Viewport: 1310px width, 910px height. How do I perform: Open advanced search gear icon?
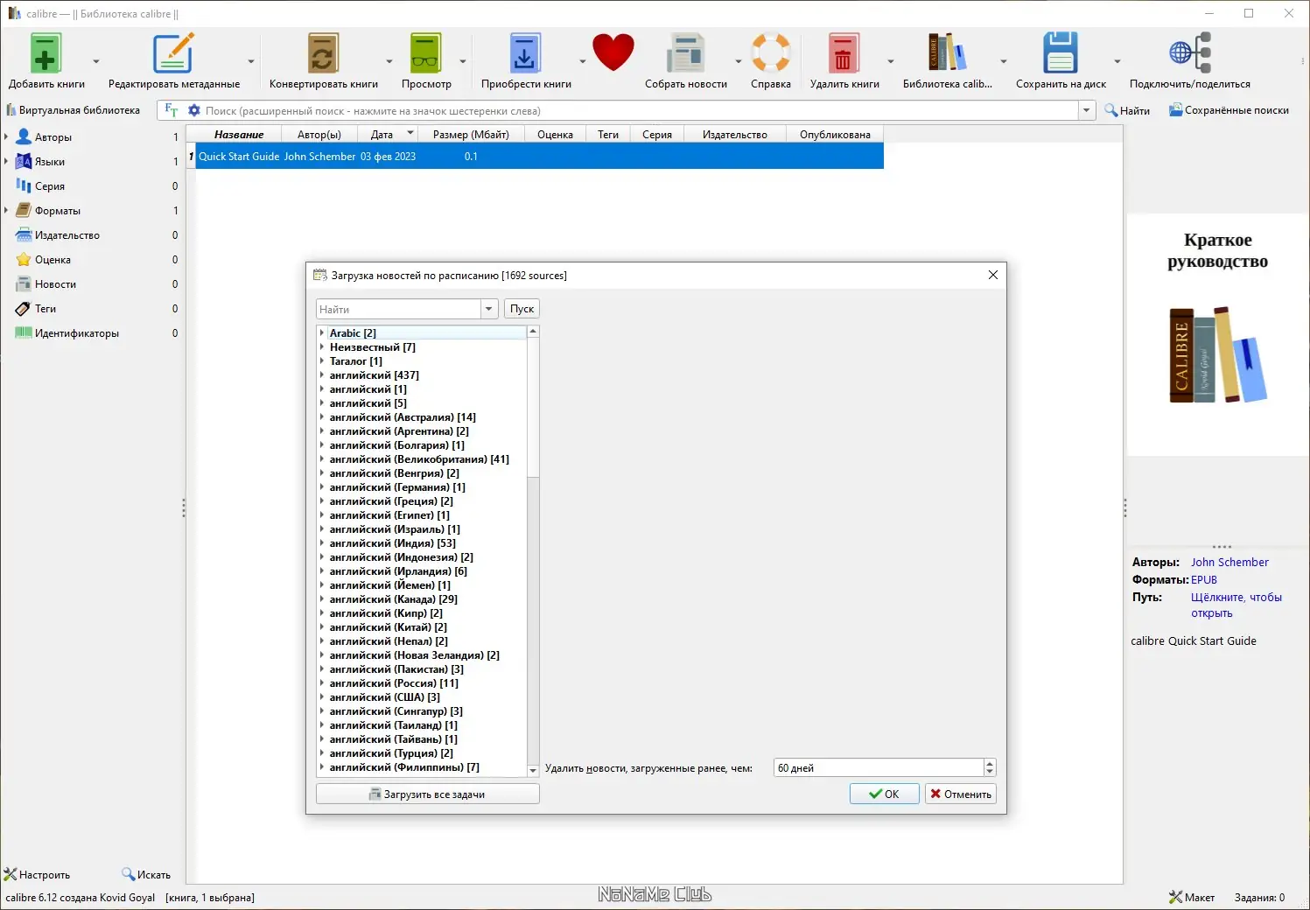pyautogui.click(x=194, y=110)
